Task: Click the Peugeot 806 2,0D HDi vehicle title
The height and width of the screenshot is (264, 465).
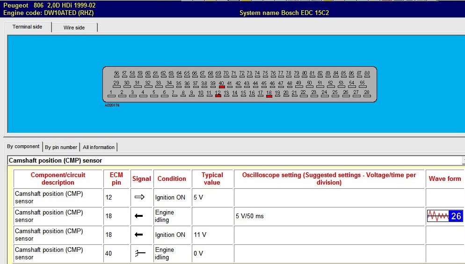Action: [x=50, y=5]
